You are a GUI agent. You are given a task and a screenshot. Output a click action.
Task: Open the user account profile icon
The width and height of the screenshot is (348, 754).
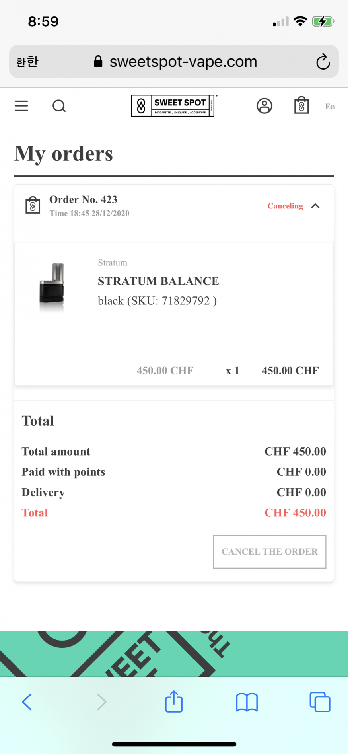(264, 106)
